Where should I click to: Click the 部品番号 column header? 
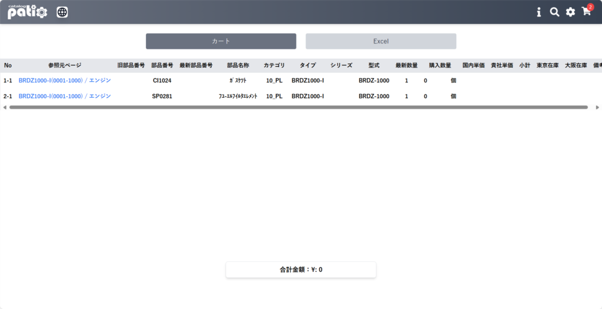(162, 65)
